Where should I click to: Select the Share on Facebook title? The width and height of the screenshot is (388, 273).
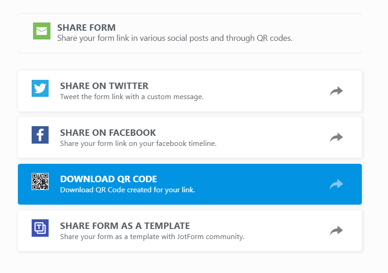(x=108, y=133)
